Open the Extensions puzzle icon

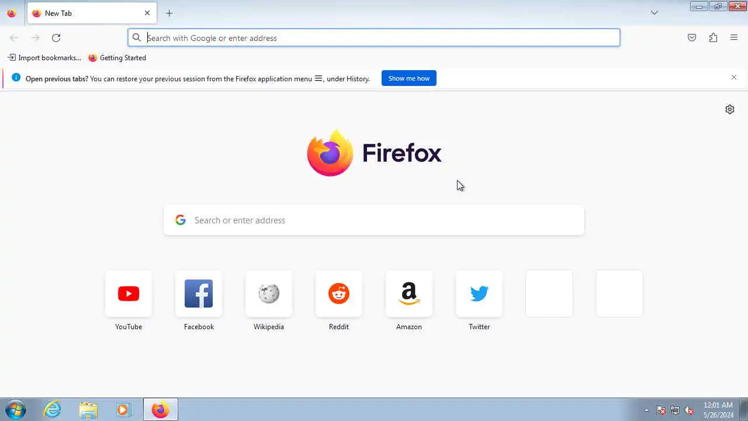click(713, 38)
